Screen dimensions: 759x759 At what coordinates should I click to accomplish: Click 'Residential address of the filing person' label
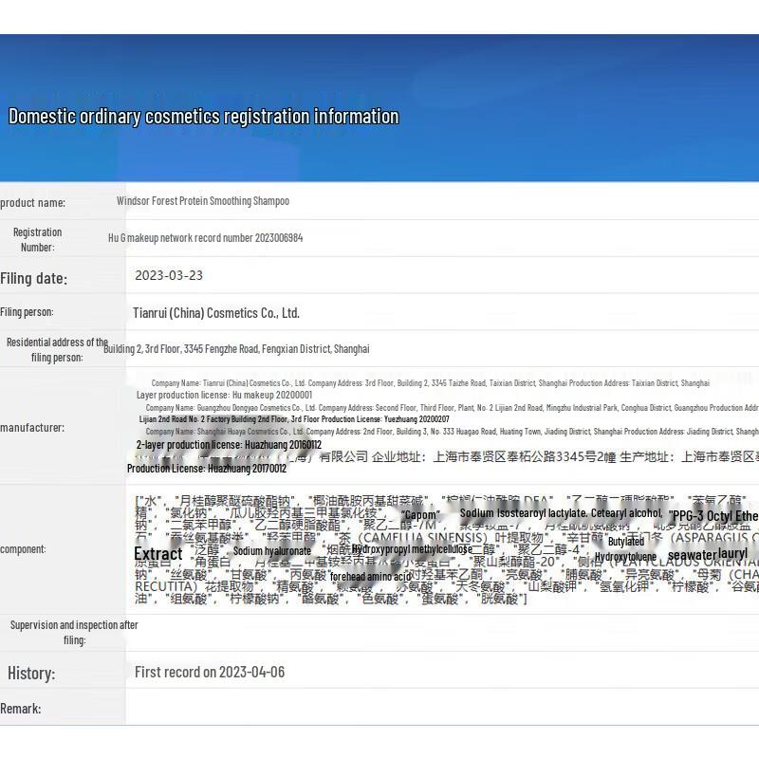pyautogui.click(x=57, y=349)
